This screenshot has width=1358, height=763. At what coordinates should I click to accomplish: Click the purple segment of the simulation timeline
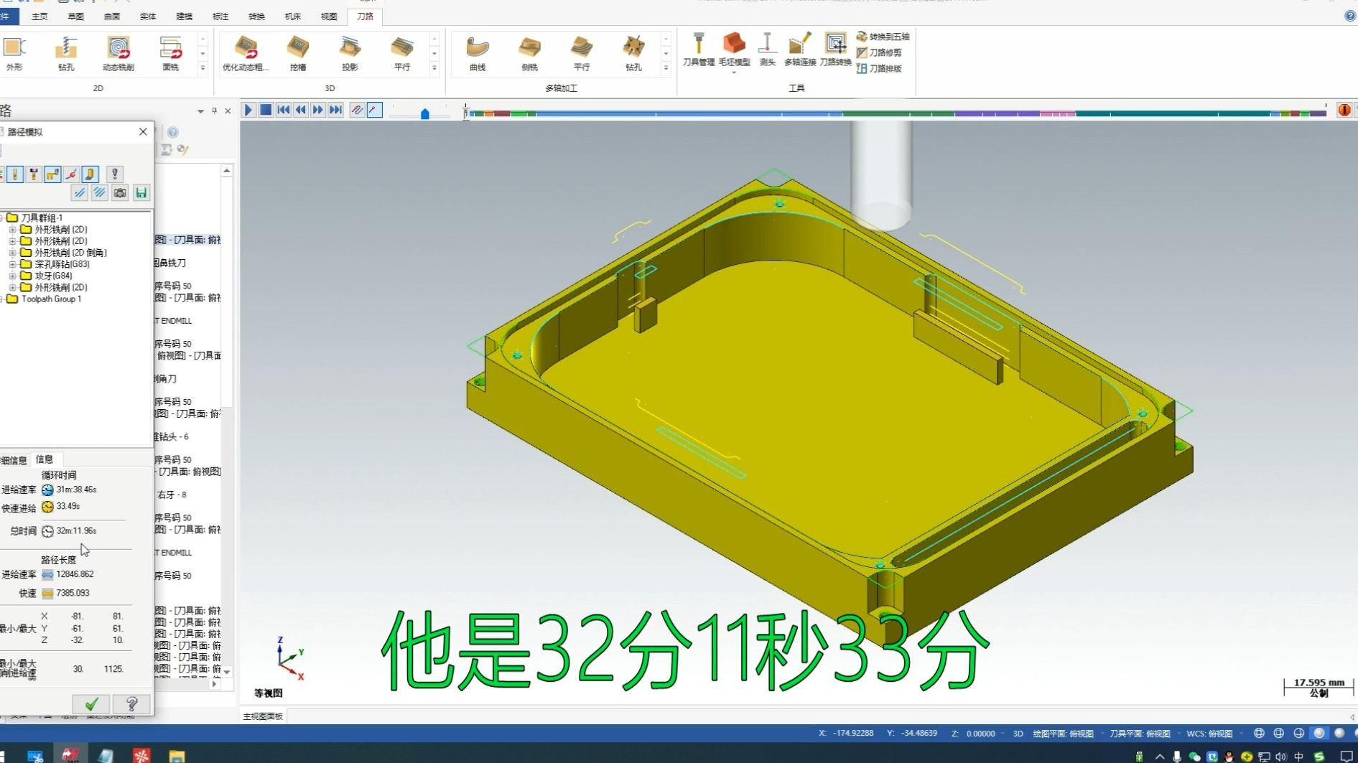click(x=997, y=113)
